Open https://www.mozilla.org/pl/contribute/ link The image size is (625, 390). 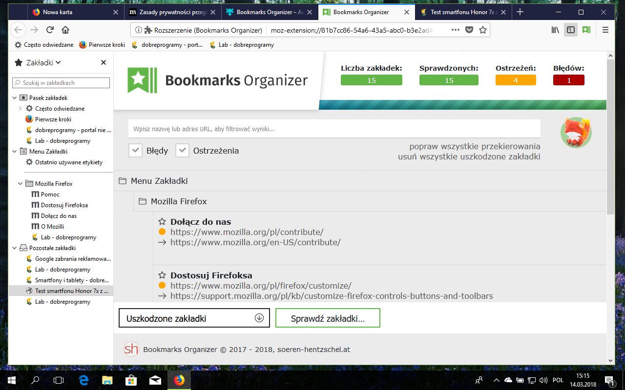247,232
